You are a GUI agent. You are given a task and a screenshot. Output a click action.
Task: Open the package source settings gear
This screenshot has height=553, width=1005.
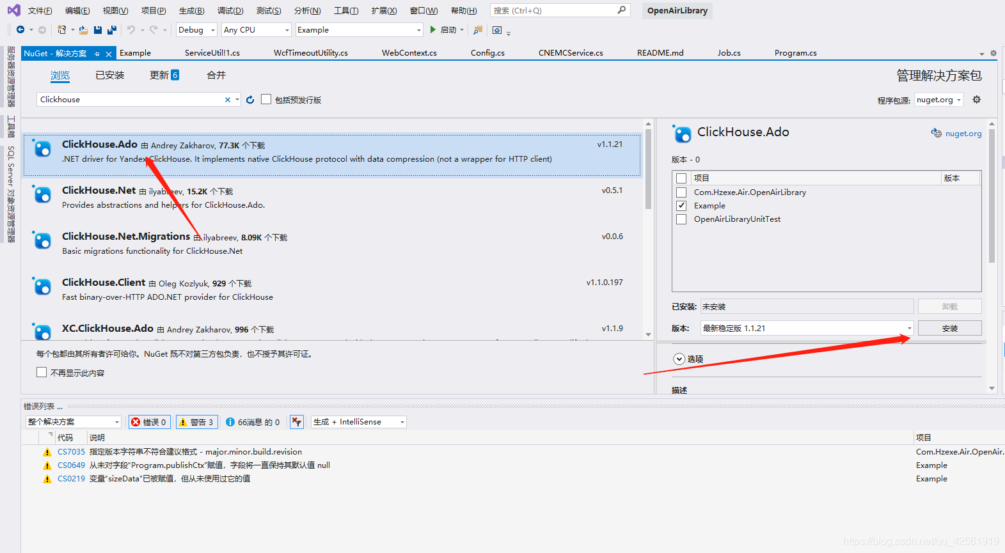pyautogui.click(x=977, y=100)
